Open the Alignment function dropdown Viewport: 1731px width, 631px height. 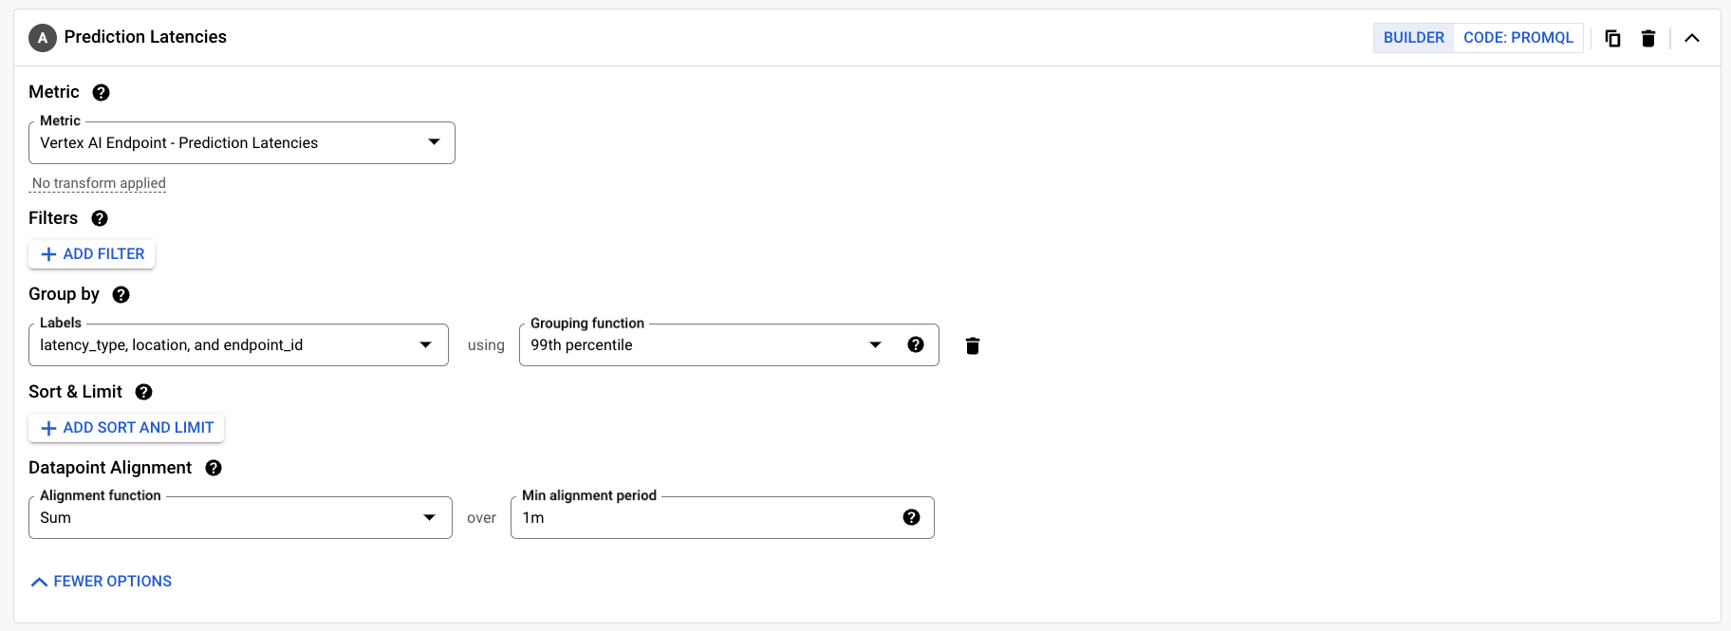point(240,517)
